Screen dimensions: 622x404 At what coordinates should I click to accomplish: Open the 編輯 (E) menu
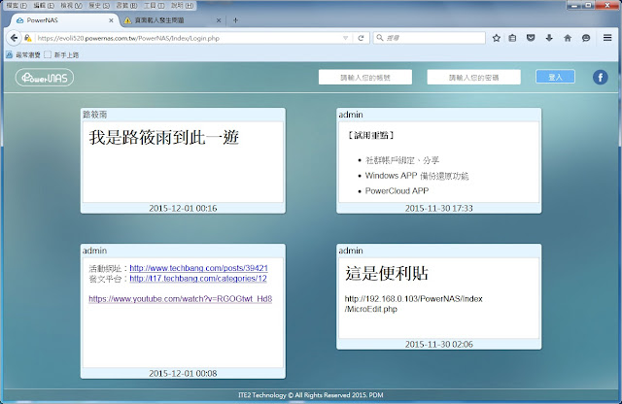click(x=44, y=6)
